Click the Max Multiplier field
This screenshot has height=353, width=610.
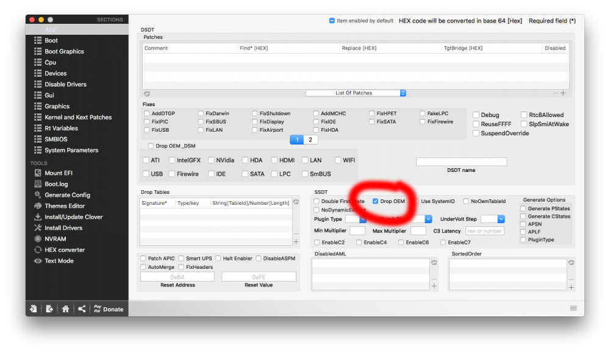pos(418,230)
